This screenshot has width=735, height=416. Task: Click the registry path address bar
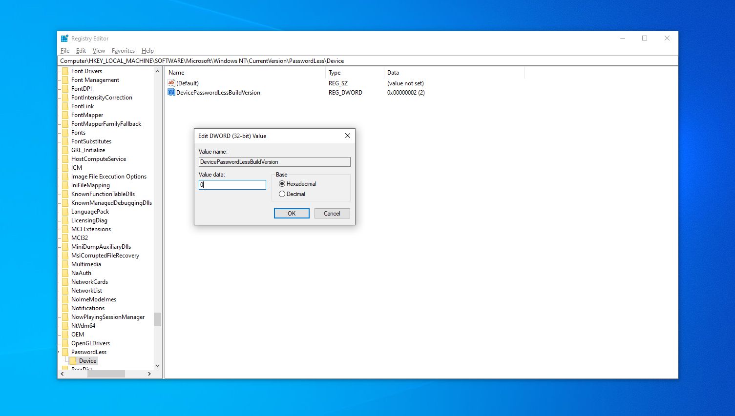pyautogui.click(x=368, y=61)
